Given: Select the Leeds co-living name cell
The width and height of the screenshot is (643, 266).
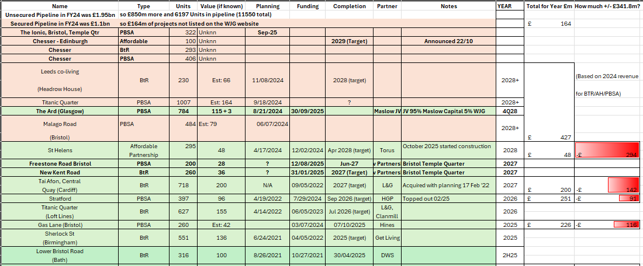Looking at the screenshot, I should (60, 80).
